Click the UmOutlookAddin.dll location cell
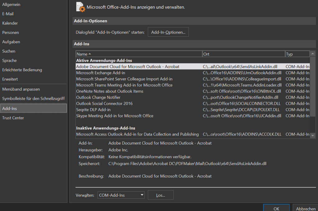Screen dimensions: 318x211 (242, 73)
